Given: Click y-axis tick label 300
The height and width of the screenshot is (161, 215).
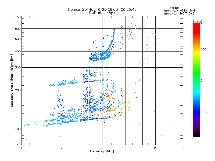Looking at the screenshot, I should point(18,67).
